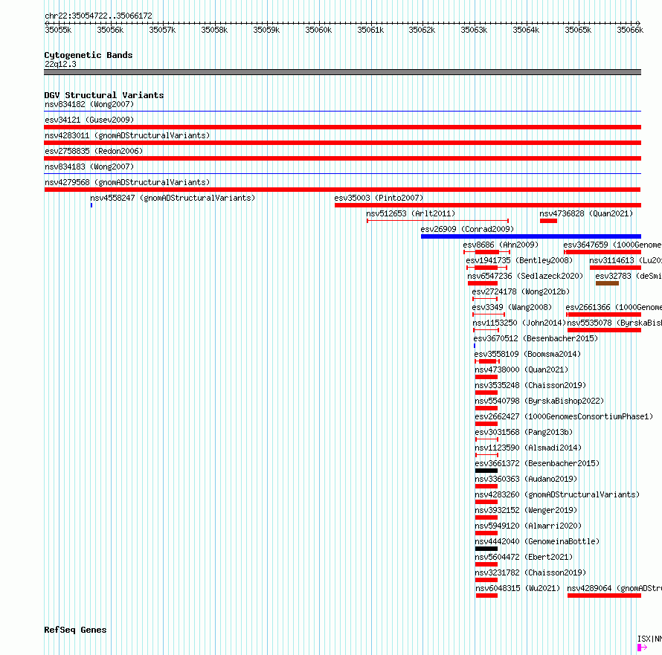Viewport: 662px width, 655px height.
Task: Select esv2662427 1000GenomesConsortiumPhase1 label
Action: tap(564, 416)
